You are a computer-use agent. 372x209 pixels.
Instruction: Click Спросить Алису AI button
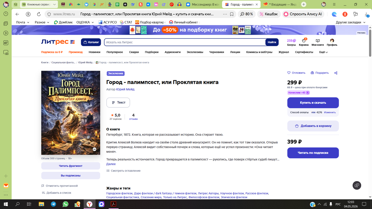303,14
